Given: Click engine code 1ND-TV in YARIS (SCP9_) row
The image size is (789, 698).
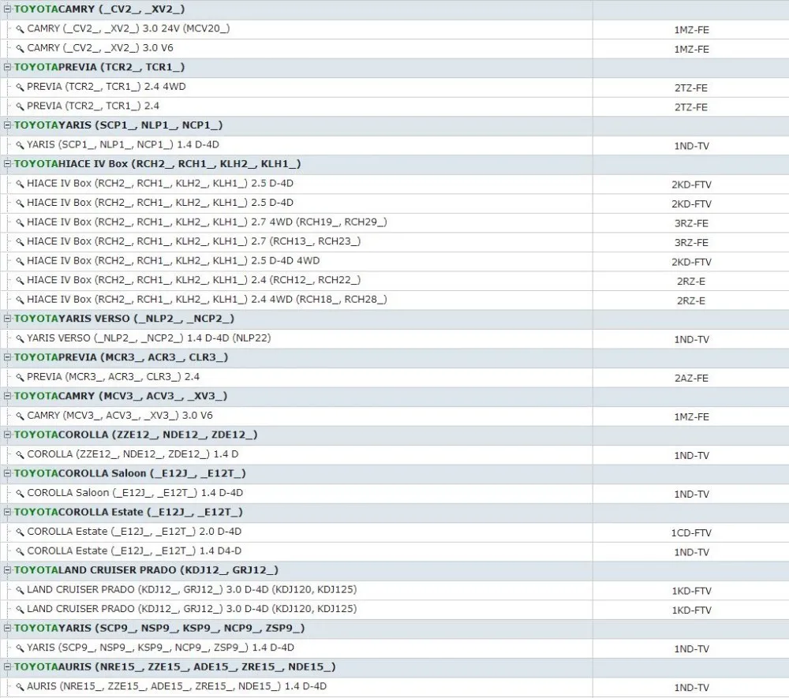Looking at the screenshot, I should pyautogui.click(x=691, y=649).
